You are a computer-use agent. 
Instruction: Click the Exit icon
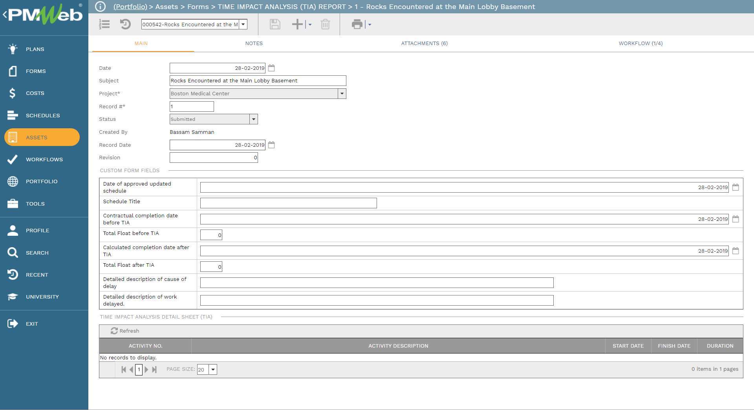(x=32, y=324)
